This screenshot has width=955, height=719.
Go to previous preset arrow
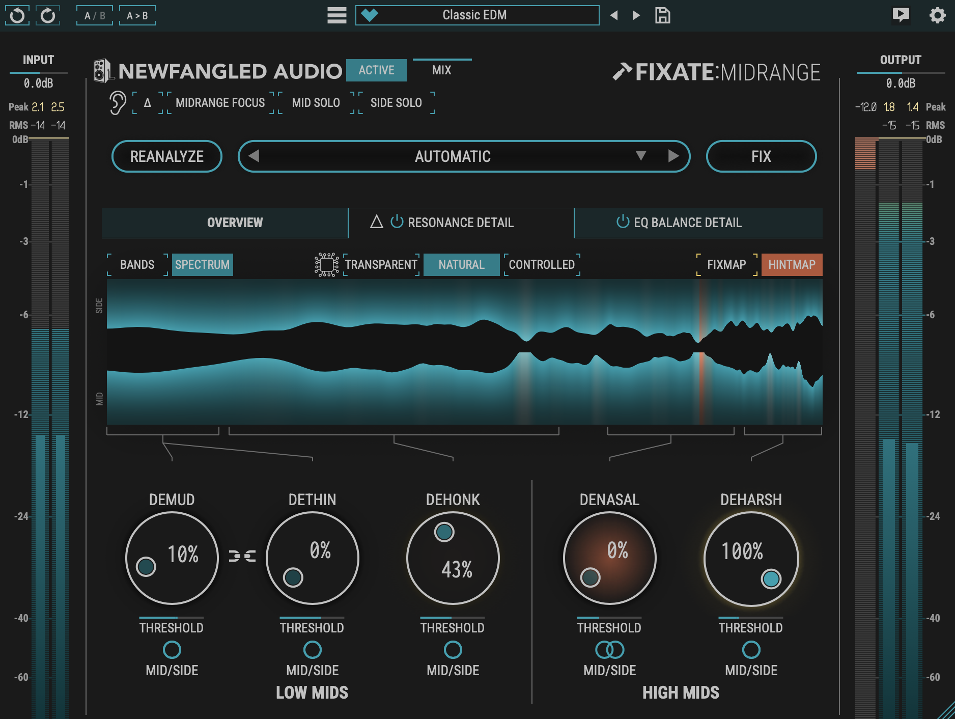(614, 15)
